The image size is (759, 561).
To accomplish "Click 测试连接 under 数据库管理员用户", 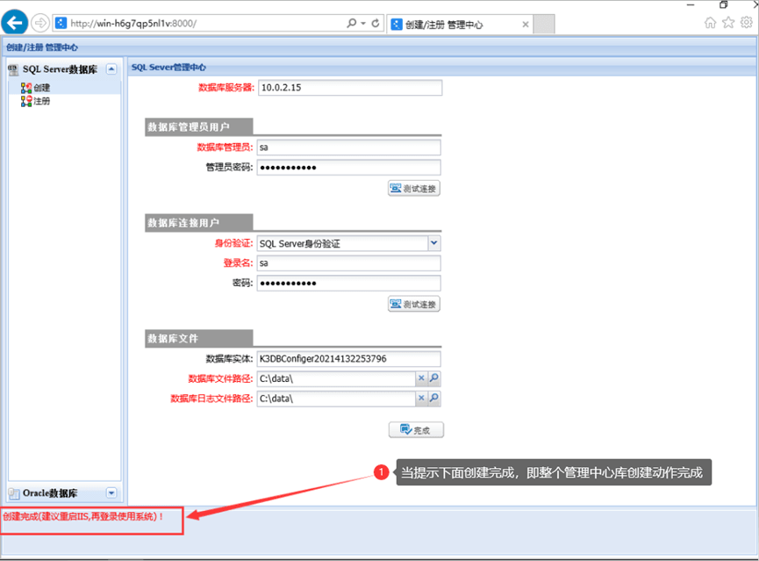I will coord(414,188).
